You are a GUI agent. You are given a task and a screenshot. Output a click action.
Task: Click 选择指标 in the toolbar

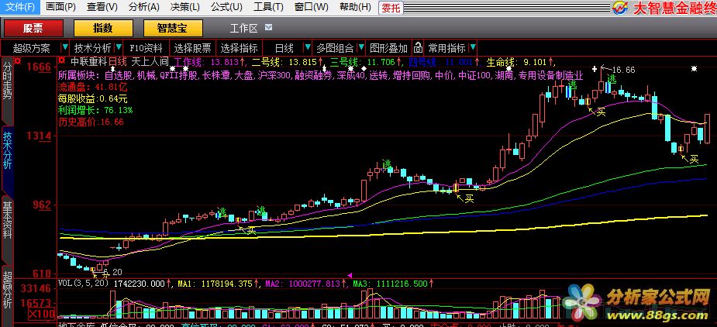(240, 48)
